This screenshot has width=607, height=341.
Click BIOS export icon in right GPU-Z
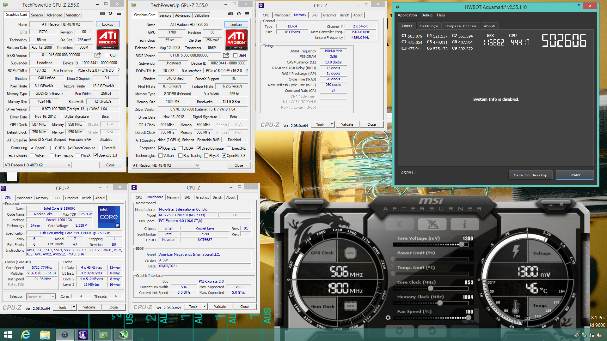226,55
